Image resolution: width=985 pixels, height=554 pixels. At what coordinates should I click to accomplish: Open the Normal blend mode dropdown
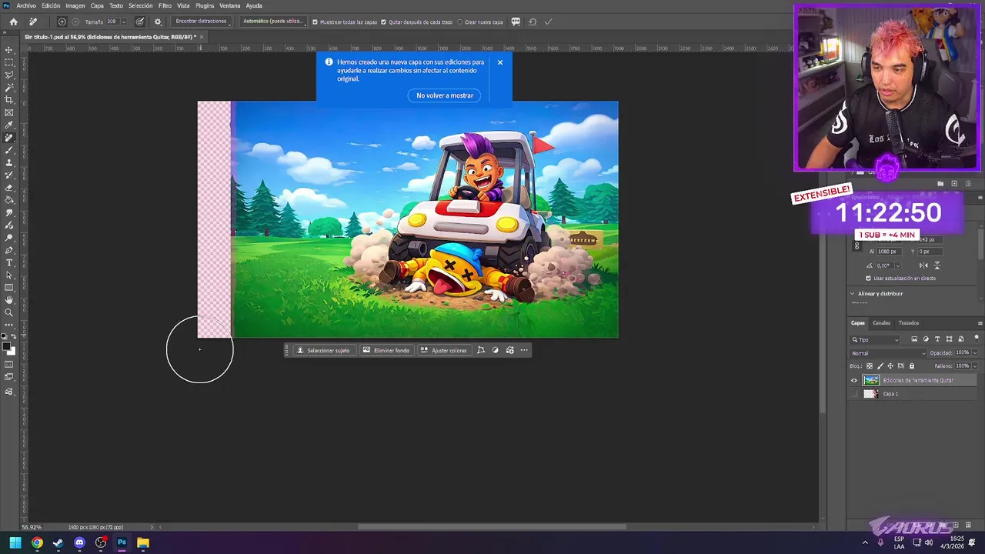click(888, 353)
